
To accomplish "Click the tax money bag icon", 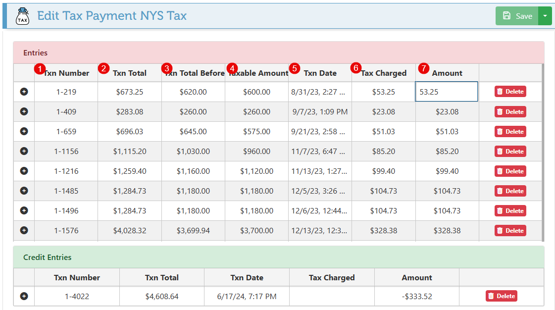I will coord(23,16).
